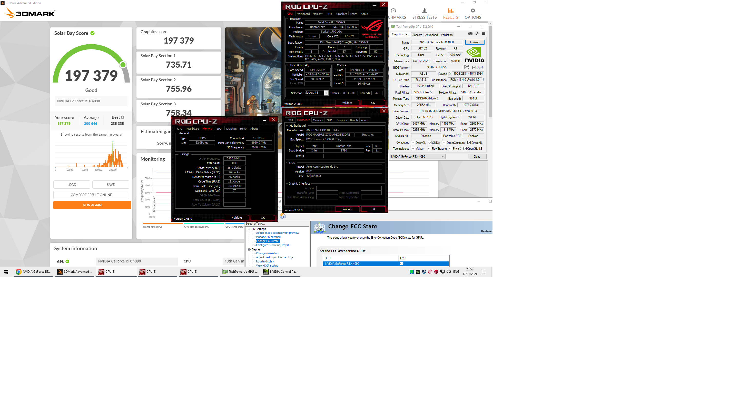
Task: Click the GPU name field in System information
Action: 137,261
